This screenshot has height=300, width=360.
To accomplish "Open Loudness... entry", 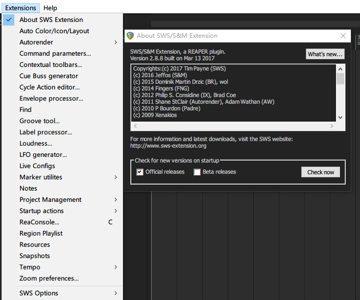I will (62, 144).
